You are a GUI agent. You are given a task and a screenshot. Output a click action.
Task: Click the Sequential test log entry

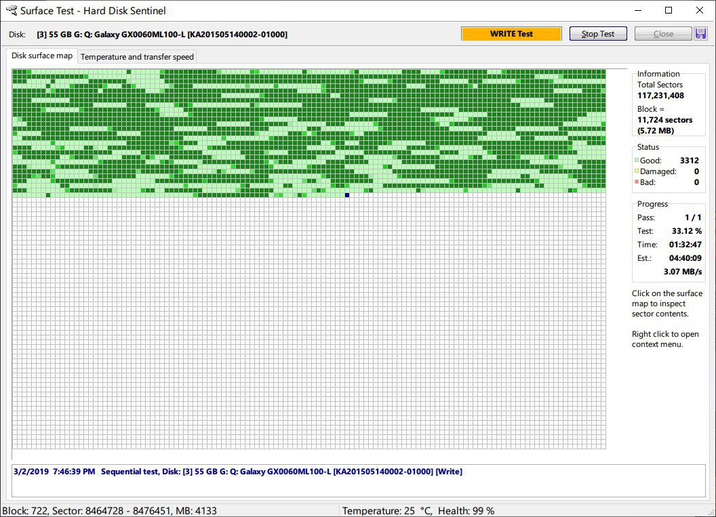(x=238, y=472)
